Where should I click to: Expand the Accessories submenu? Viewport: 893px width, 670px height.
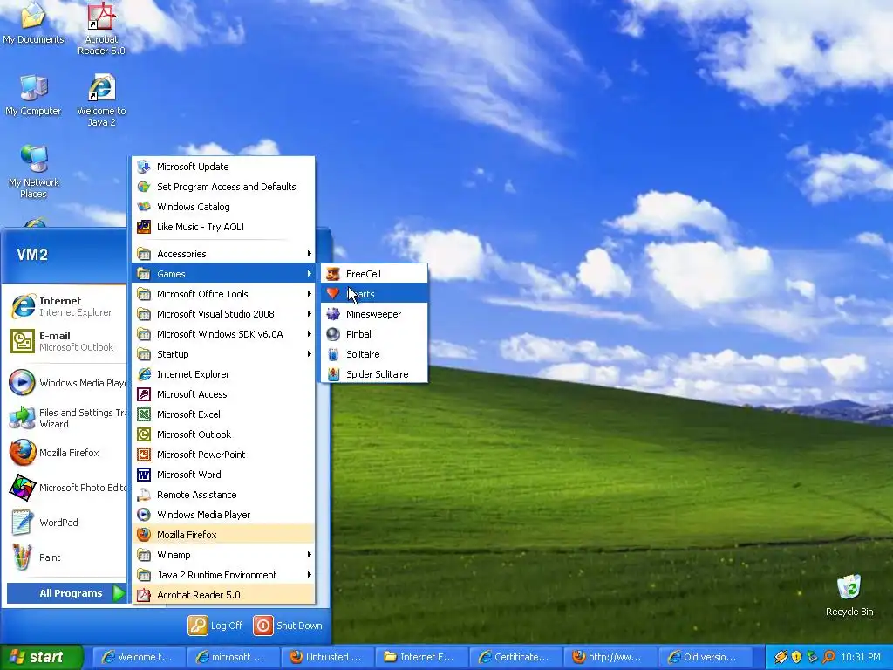[x=224, y=254]
